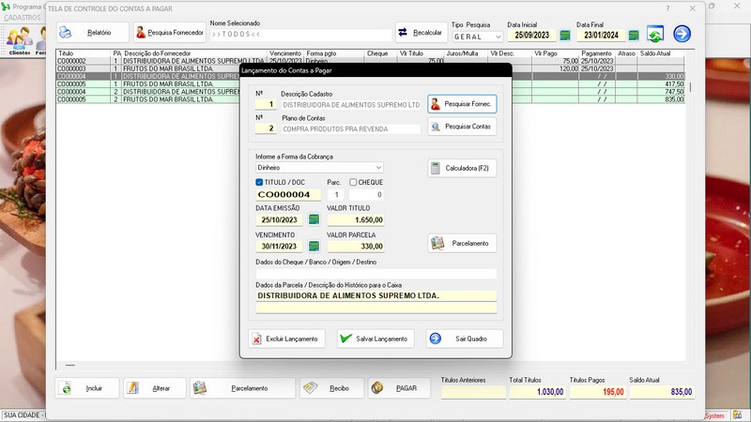Click Plano de Contas Nº field showing 2

(266, 128)
